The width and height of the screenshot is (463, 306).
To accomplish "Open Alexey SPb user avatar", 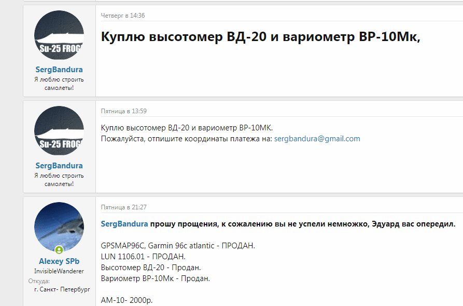I will 59,227.
